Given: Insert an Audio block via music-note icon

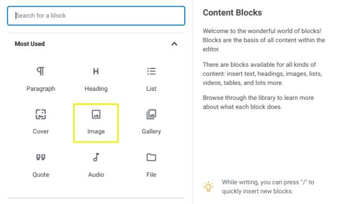Looking at the screenshot, I should coord(96,157).
